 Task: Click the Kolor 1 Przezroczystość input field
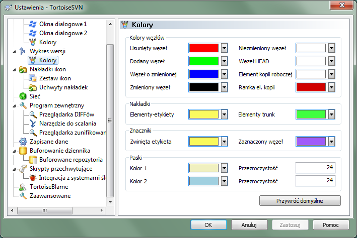pyautogui.click(x=315, y=168)
